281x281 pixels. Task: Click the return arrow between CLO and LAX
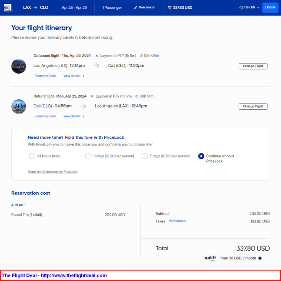click(83, 106)
